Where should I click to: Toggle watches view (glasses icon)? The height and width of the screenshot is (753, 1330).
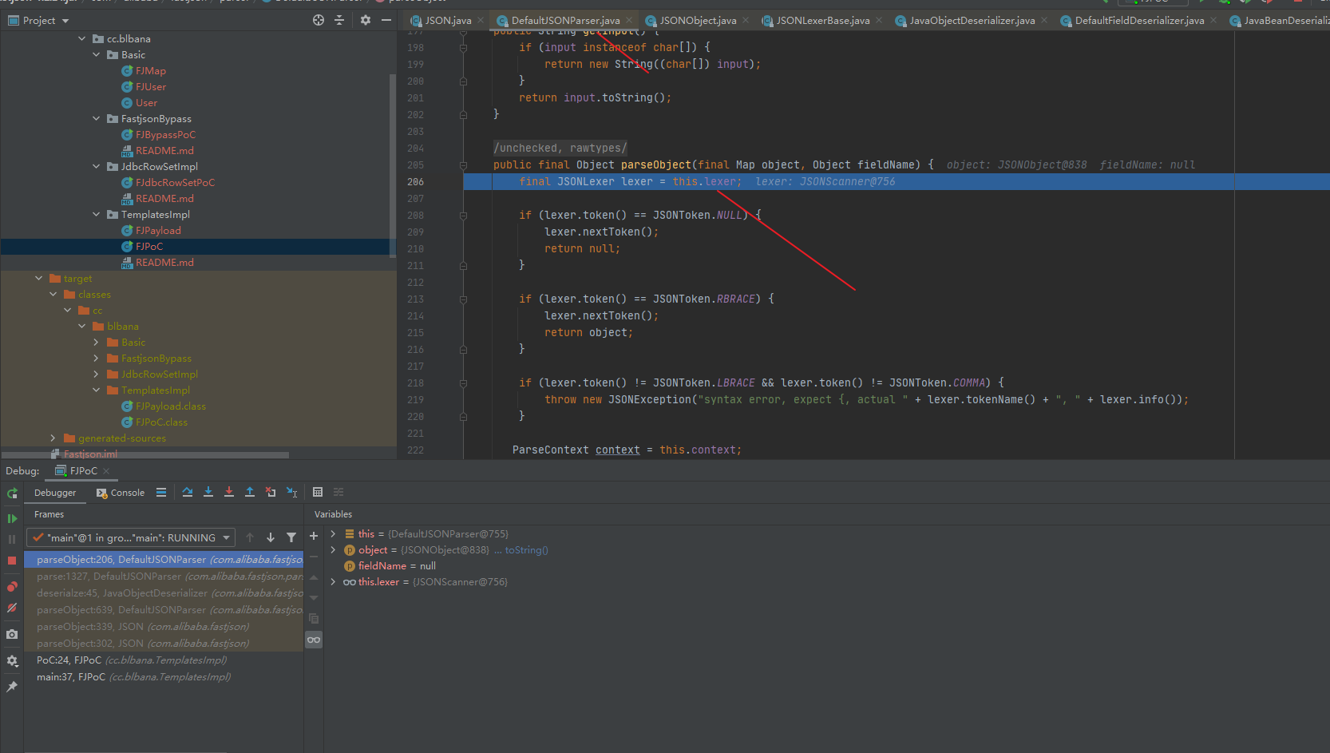click(x=314, y=640)
